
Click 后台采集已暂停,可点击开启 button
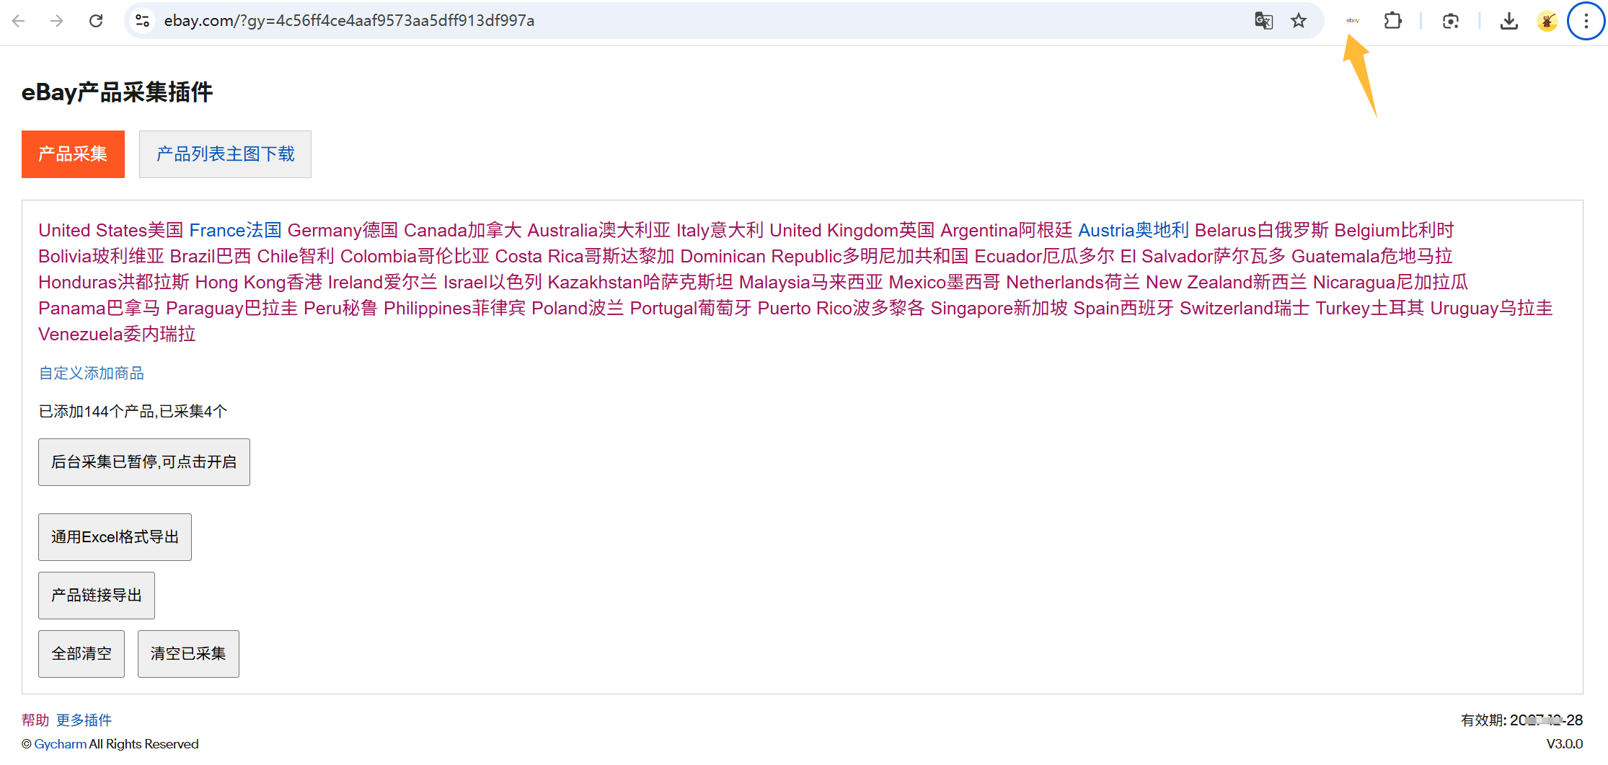tap(144, 462)
